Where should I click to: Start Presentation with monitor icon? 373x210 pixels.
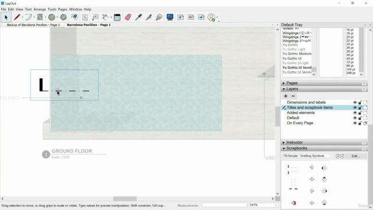pos(170,17)
